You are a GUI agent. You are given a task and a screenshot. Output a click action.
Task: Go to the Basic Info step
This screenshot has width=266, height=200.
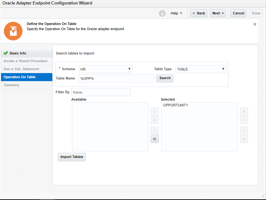click(x=27, y=53)
